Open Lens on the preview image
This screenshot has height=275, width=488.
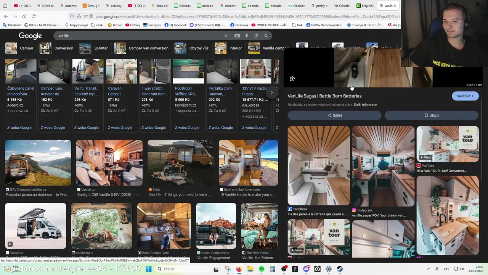pyautogui.click(x=292, y=79)
